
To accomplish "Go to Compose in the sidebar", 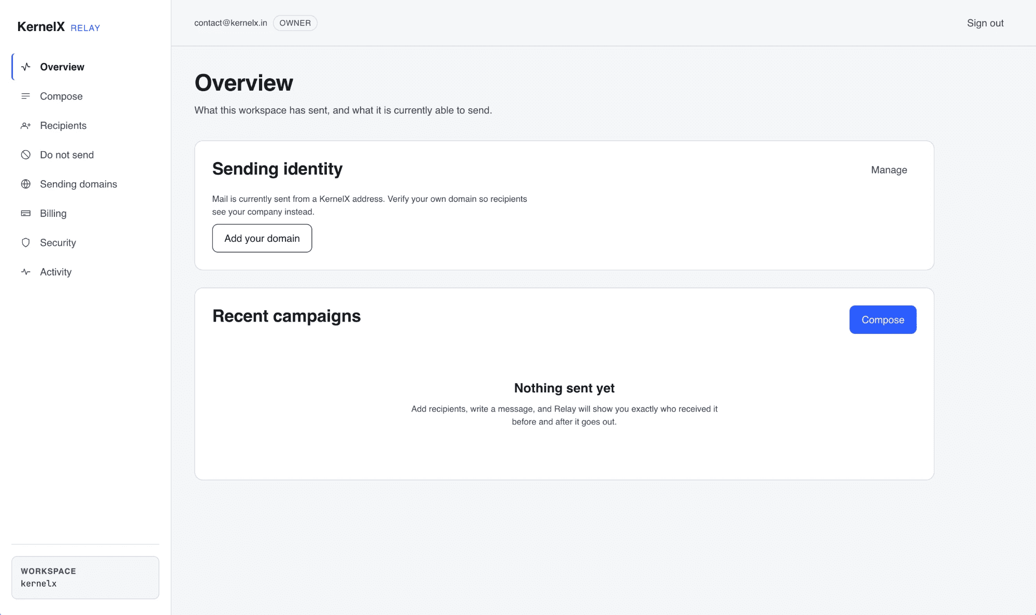I will (x=85, y=96).
